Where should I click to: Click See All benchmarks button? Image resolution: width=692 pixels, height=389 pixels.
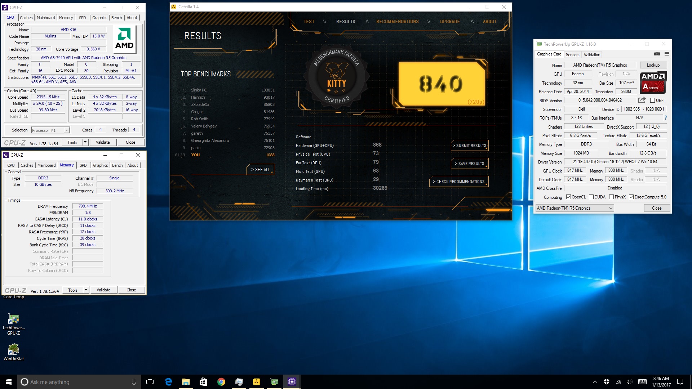point(260,170)
